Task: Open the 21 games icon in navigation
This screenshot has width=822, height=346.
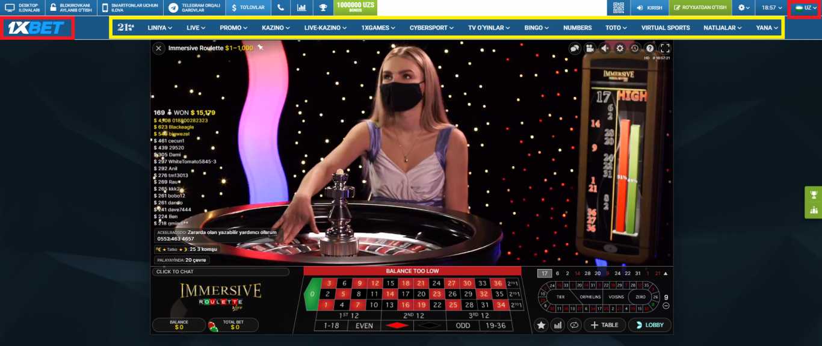Action: coord(126,28)
